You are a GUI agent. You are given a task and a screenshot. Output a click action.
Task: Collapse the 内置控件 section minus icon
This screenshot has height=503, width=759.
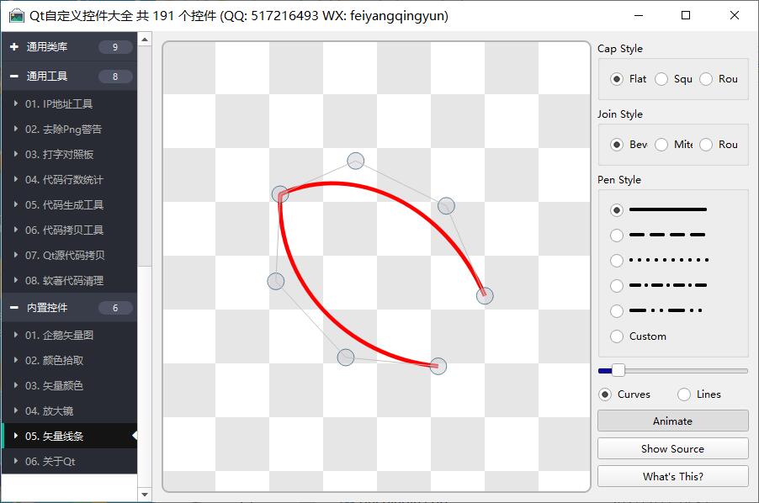click(14, 308)
